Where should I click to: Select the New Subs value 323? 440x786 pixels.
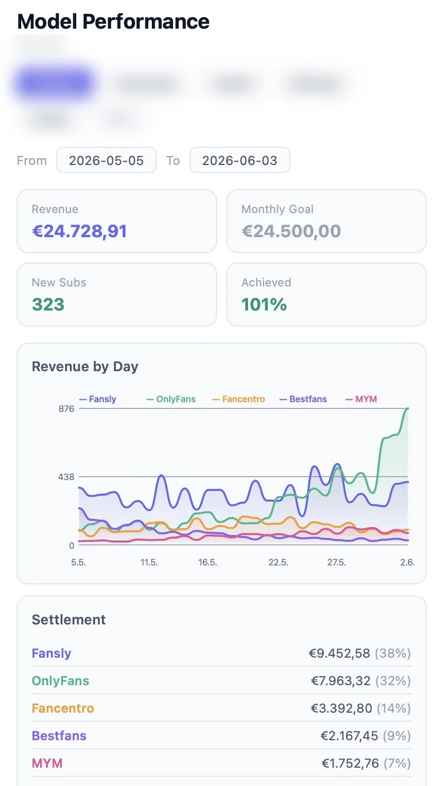click(48, 304)
